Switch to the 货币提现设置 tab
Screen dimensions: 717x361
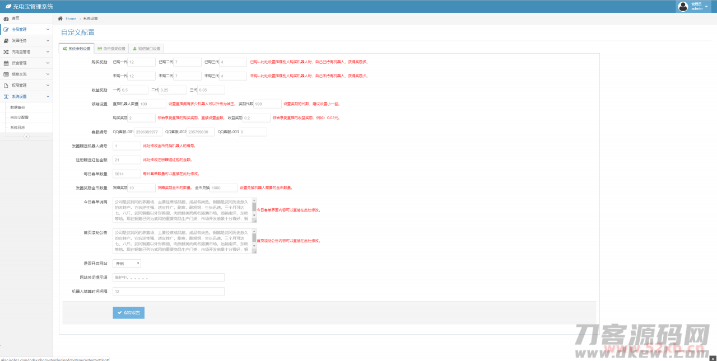point(111,49)
